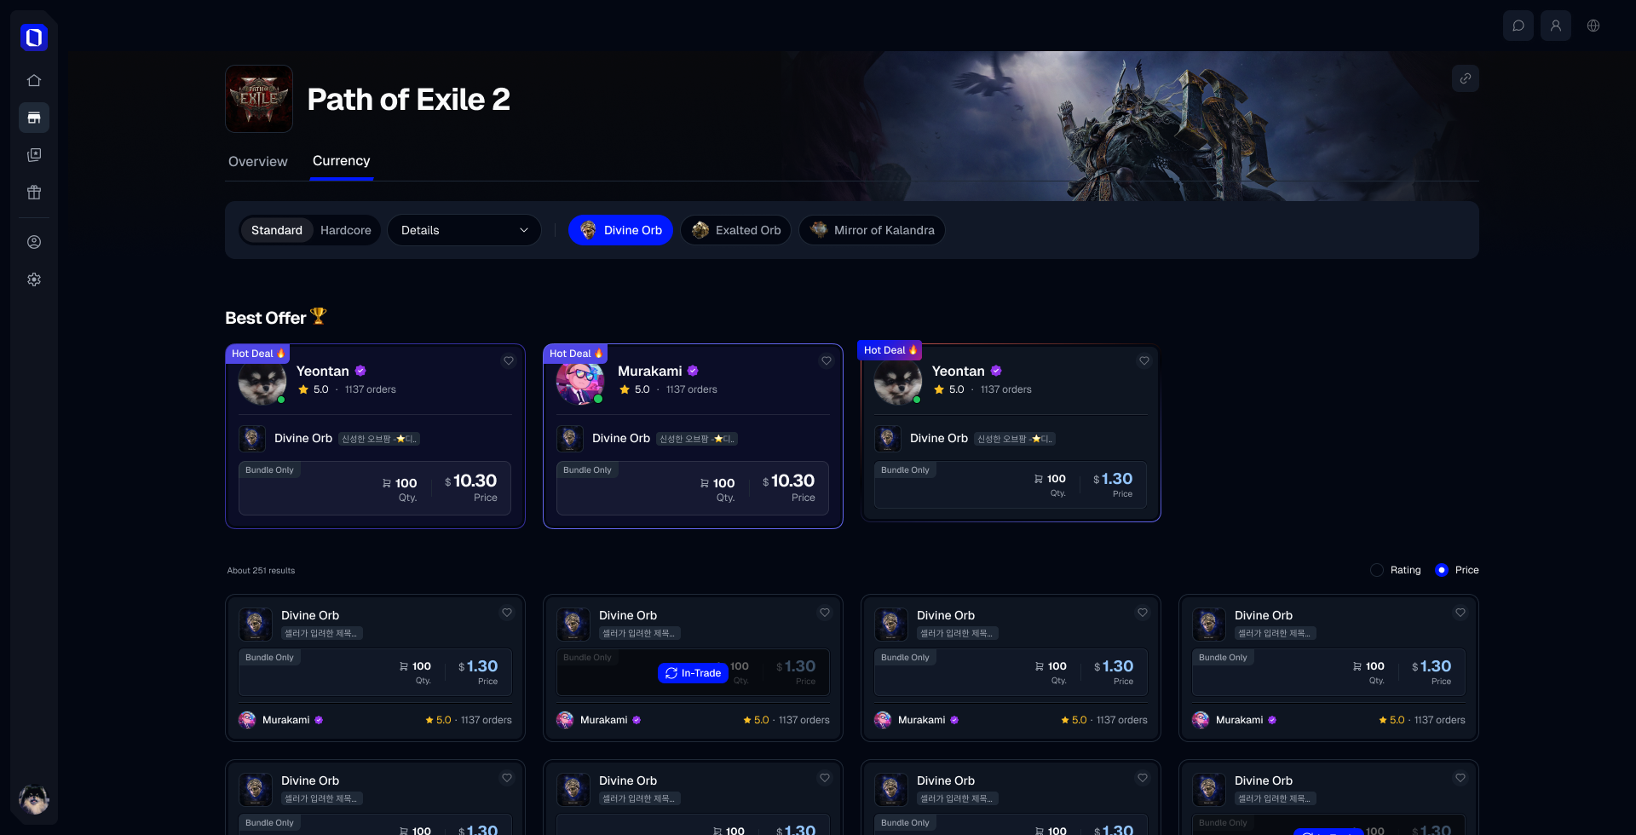Open the gift rewards icon in sidebar

coord(34,193)
